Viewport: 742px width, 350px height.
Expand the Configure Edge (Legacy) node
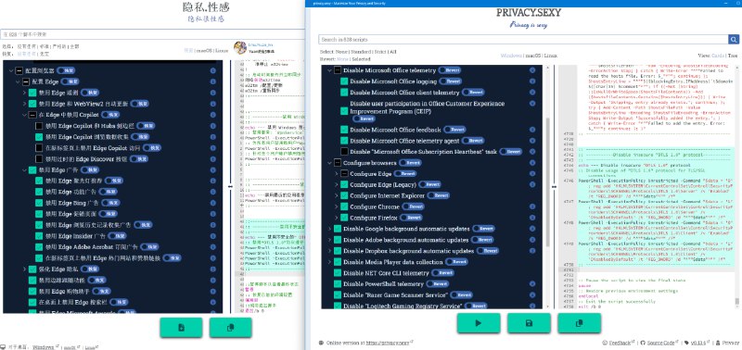[337, 184]
